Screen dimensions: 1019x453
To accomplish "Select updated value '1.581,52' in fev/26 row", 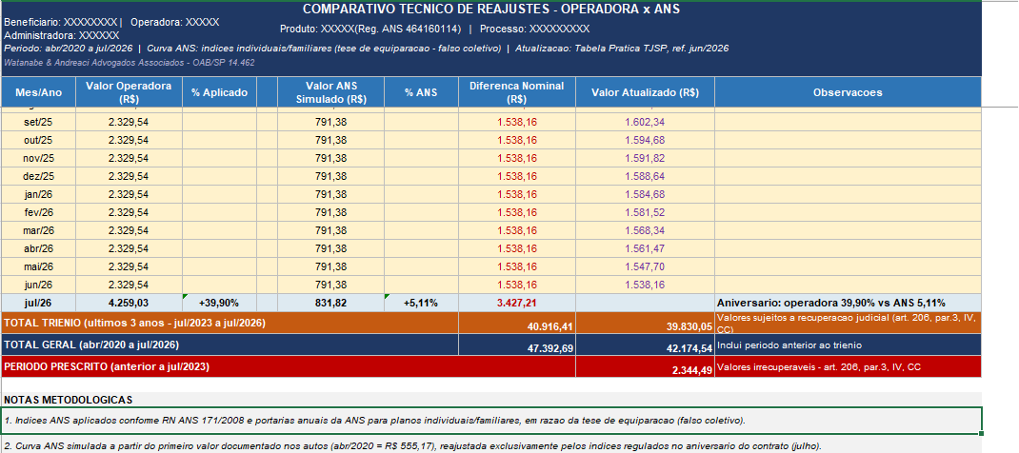I will click(x=645, y=212).
